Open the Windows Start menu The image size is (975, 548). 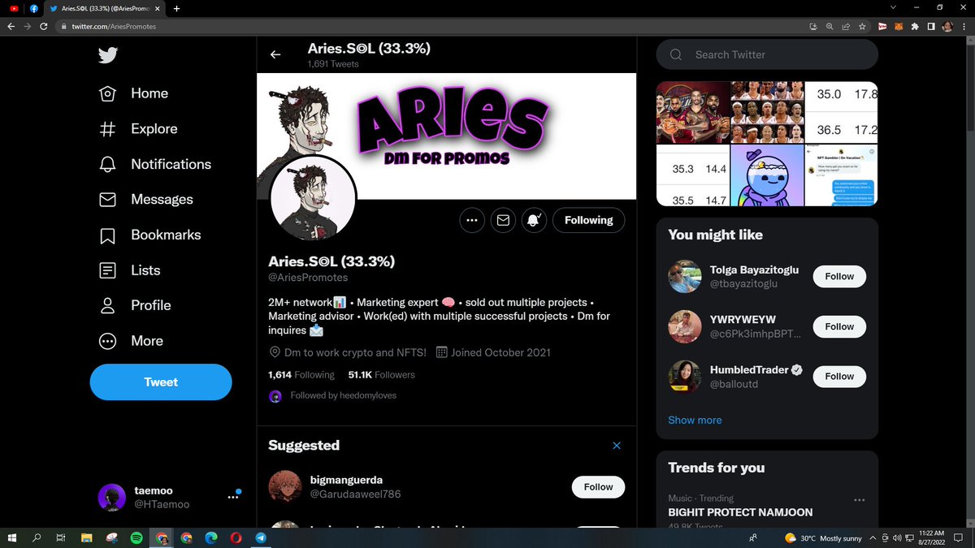13,537
